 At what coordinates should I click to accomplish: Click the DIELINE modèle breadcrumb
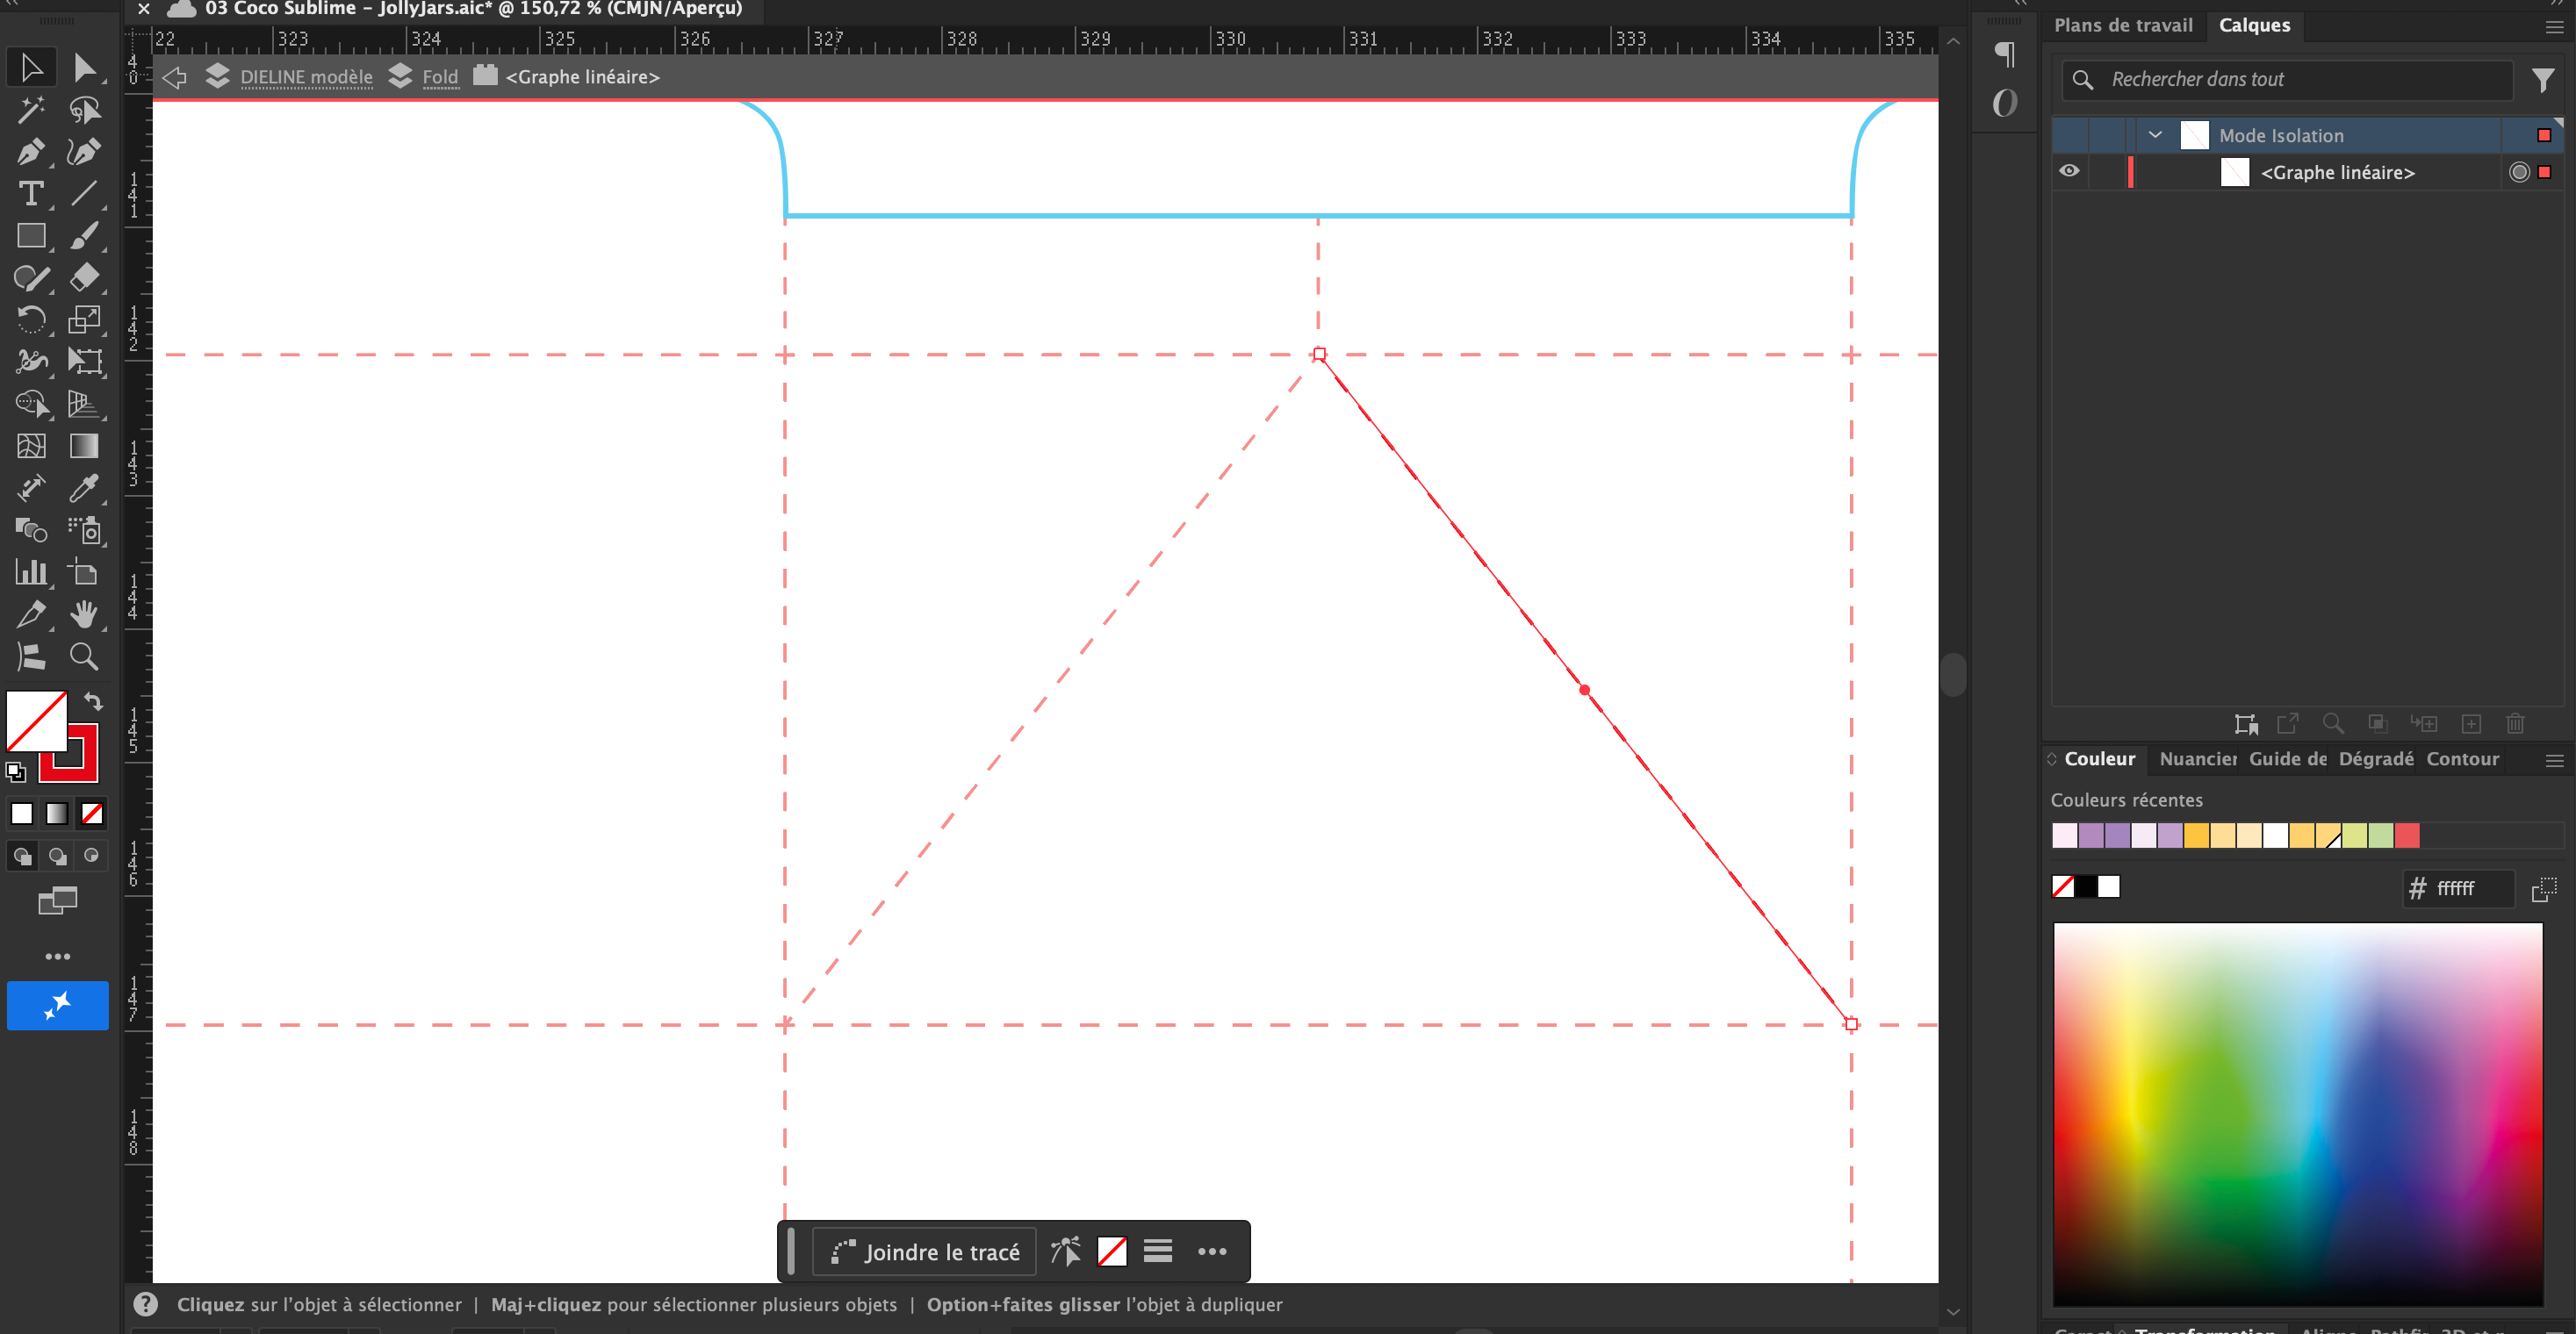tap(306, 77)
